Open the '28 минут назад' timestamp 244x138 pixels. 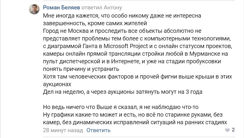click(x=63, y=130)
